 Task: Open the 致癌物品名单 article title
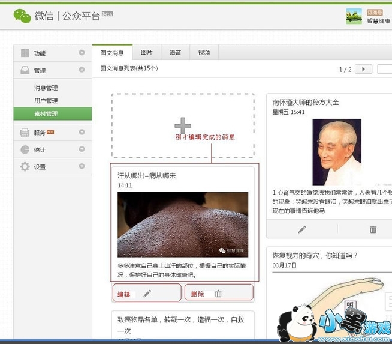(x=180, y=325)
